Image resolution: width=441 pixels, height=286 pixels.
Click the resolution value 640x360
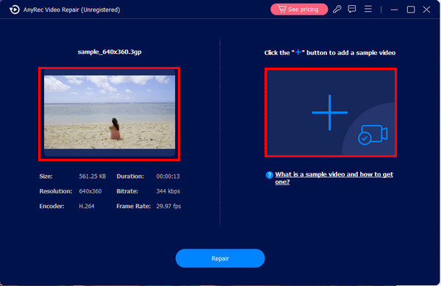coord(90,191)
